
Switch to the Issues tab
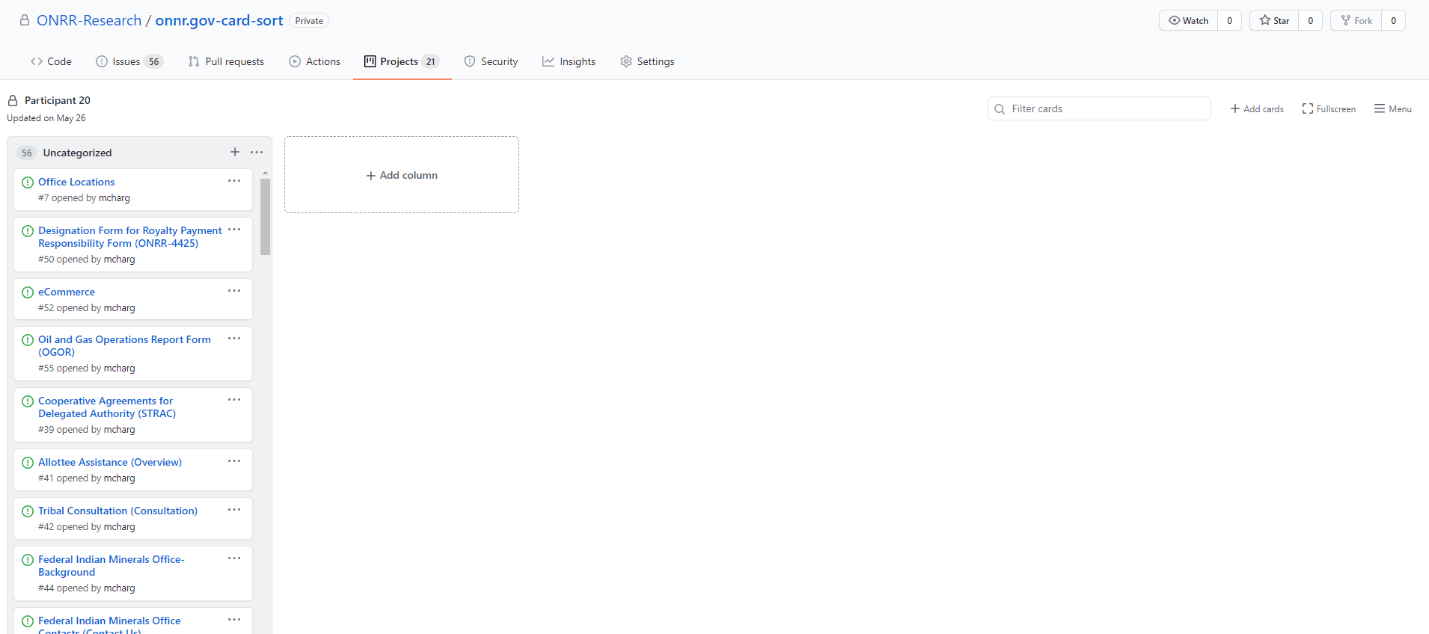(128, 62)
